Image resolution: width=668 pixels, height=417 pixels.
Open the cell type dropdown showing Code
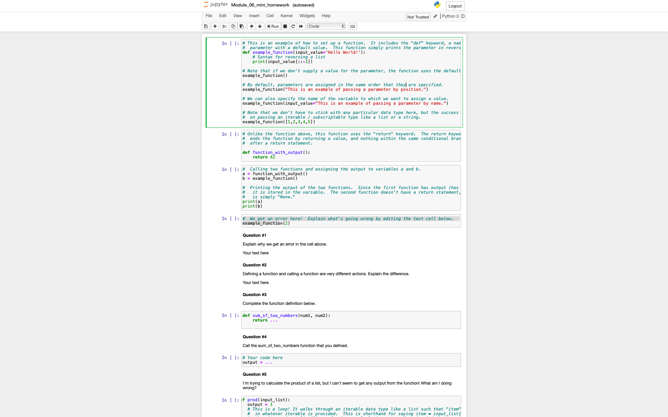point(326,26)
